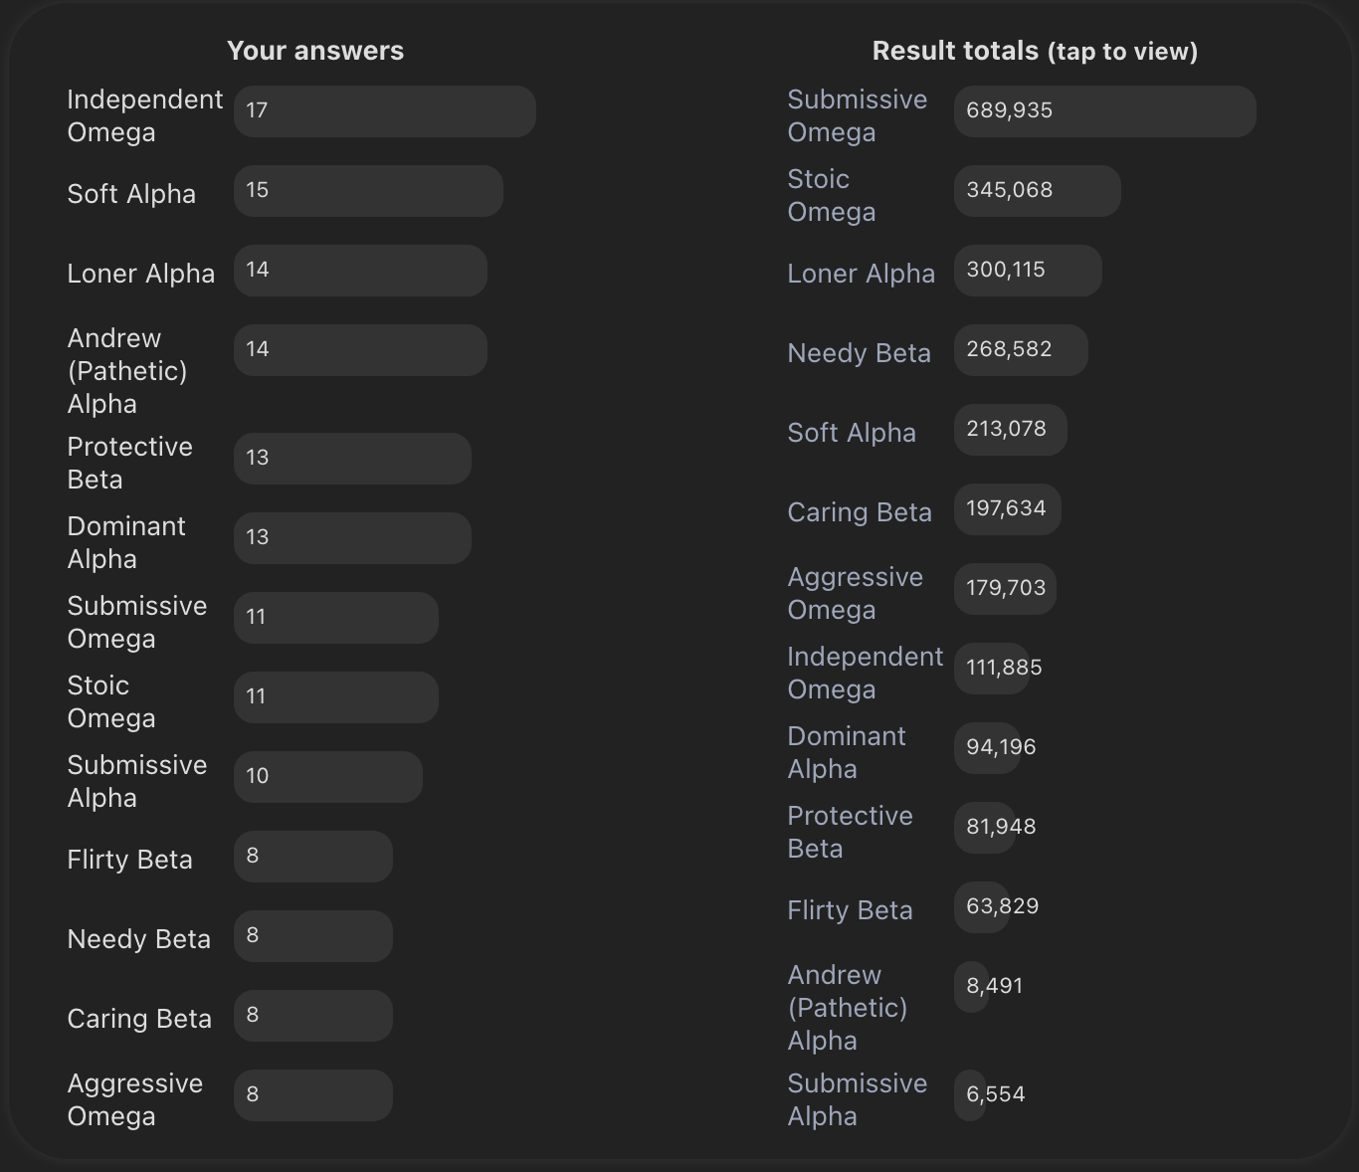Open the Soft Alpha result link
Screen dimensions: 1359x1172
(x=851, y=433)
